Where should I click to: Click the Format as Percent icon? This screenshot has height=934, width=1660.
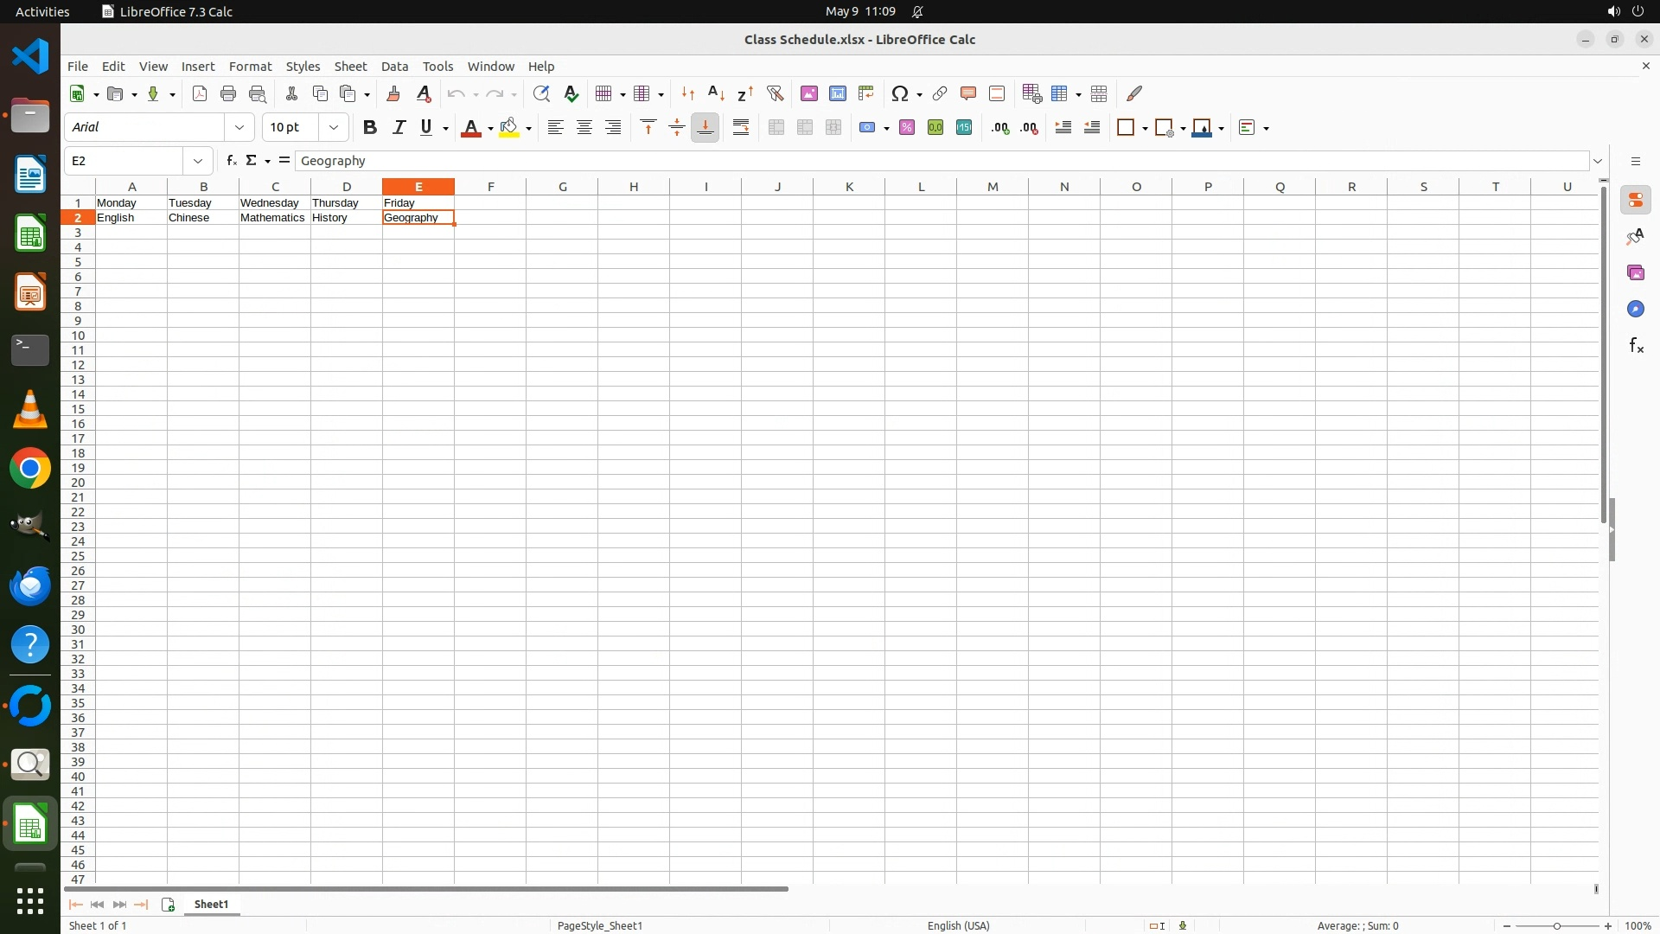[907, 128]
